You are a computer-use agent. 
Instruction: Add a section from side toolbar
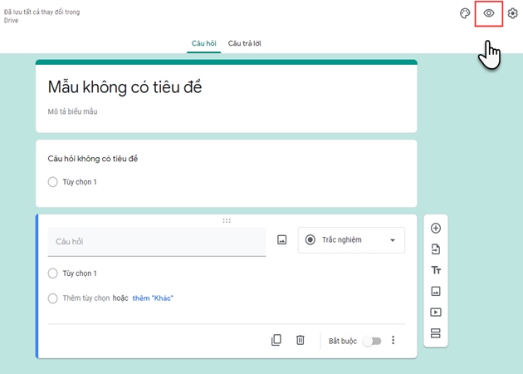click(436, 333)
